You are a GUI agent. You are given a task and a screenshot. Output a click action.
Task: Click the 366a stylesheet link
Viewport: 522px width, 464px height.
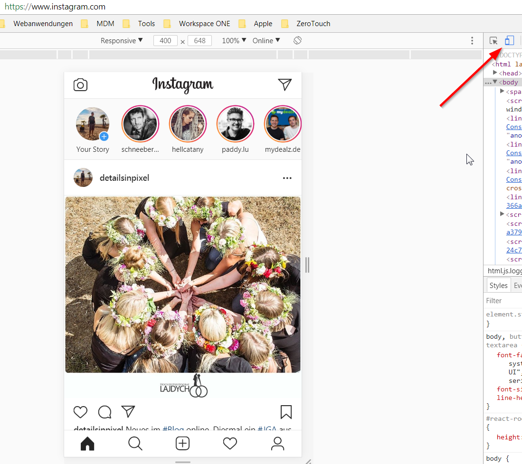pos(513,205)
